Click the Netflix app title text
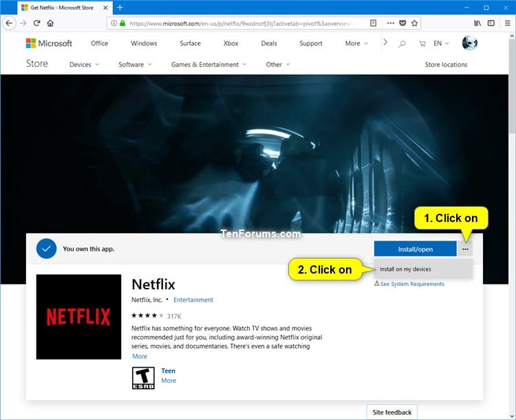 point(153,284)
